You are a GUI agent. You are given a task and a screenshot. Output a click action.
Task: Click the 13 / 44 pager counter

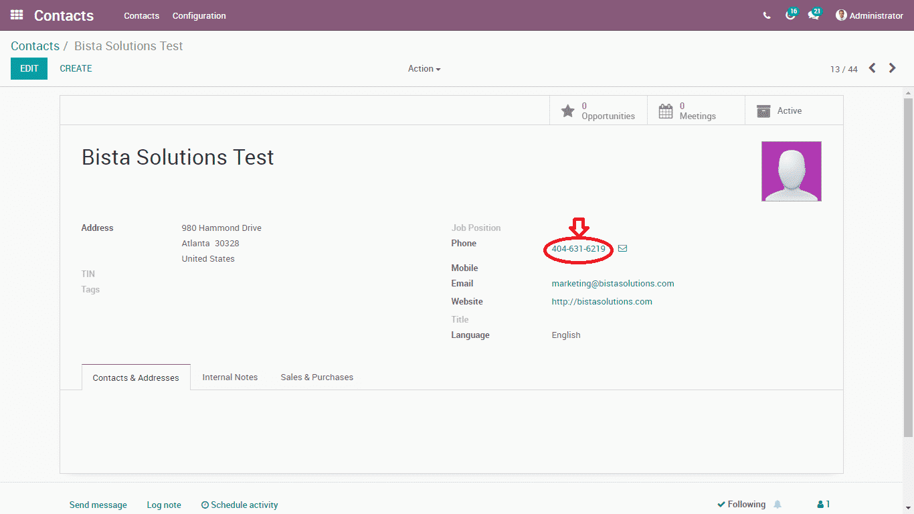point(844,70)
